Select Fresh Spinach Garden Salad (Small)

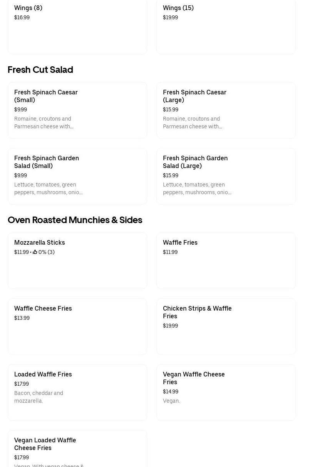tap(77, 176)
